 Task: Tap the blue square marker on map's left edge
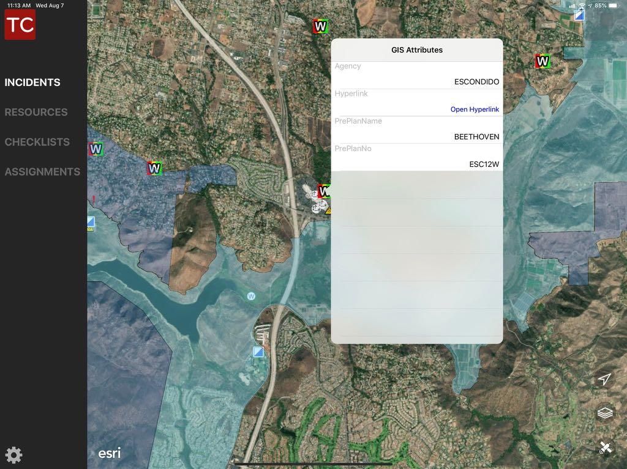click(91, 221)
